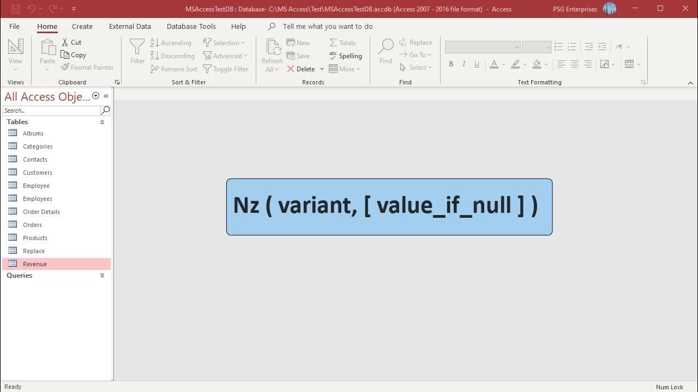Open the Help tab
The height and width of the screenshot is (392, 698).
point(238,26)
